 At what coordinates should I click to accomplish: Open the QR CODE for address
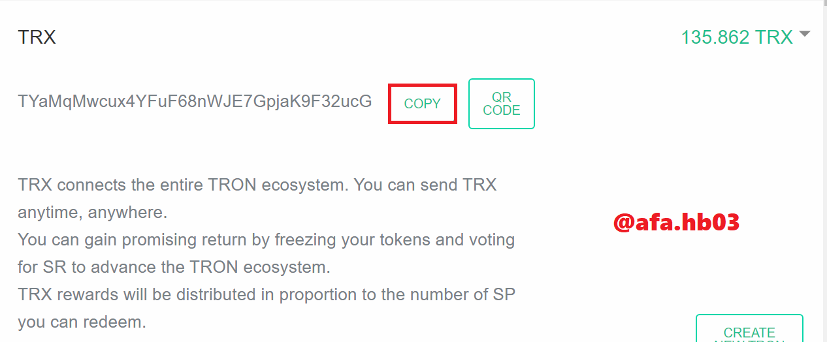[502, 104]
